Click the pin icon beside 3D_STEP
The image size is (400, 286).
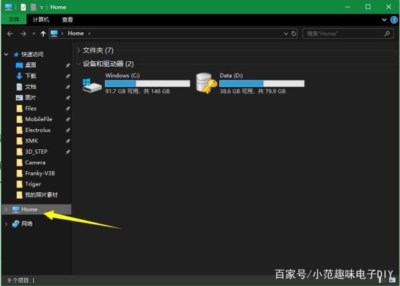(x=67, y=152)
